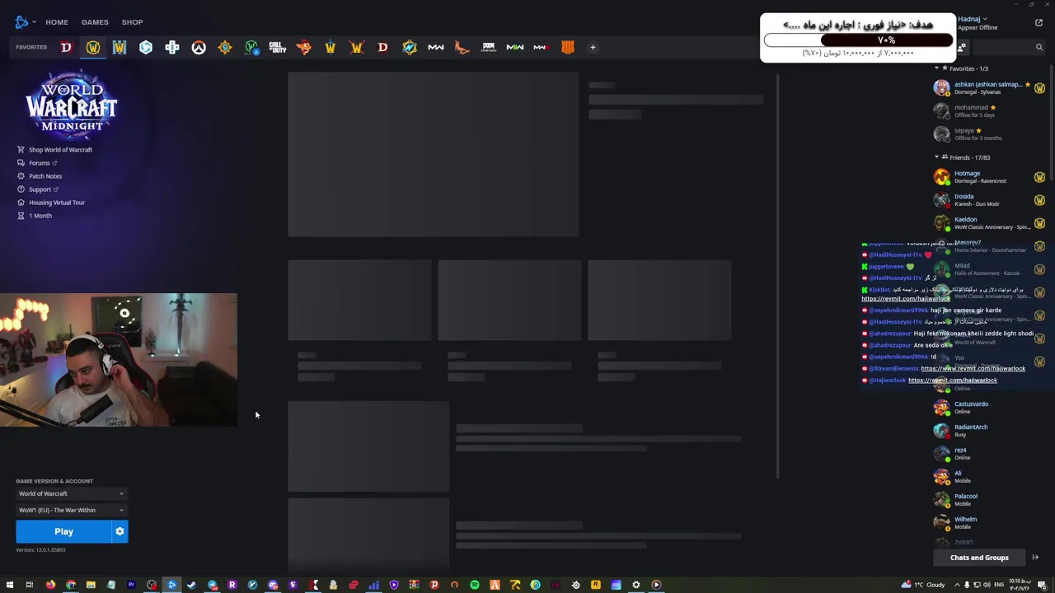Open the Battle.net logo menu
Viewport: 1055px width, 593px height.
25,22
